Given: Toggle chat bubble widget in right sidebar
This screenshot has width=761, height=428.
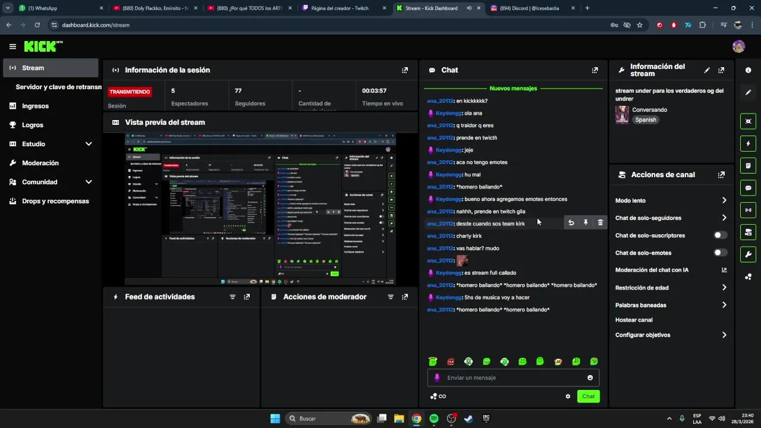Looking at the screenshot, I should (748, 188).
